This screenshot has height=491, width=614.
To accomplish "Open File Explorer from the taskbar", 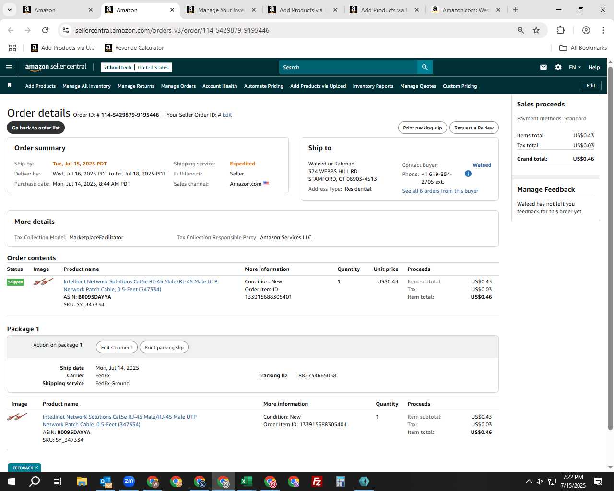I will [x=82, y=481].
